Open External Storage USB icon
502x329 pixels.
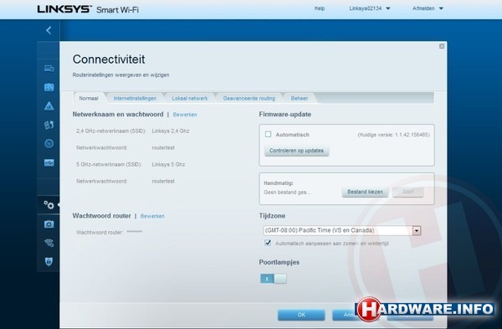tap(49, 162)
